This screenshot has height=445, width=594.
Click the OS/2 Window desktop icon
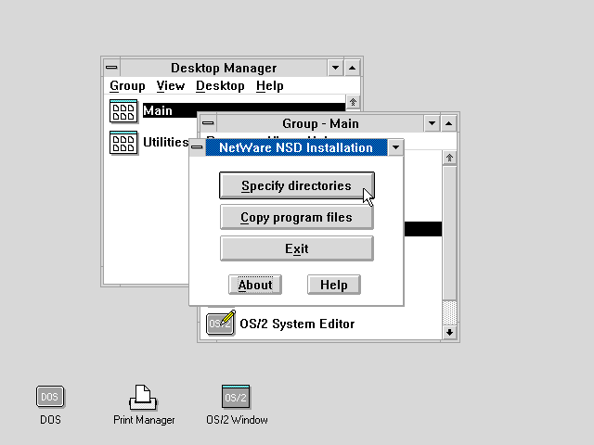click(x=236, y=397)
